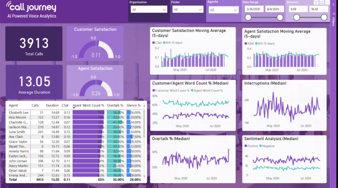Open focus mode for the Duration slicer
This screenshot has height=188, width=338.
tap(322, 3)
